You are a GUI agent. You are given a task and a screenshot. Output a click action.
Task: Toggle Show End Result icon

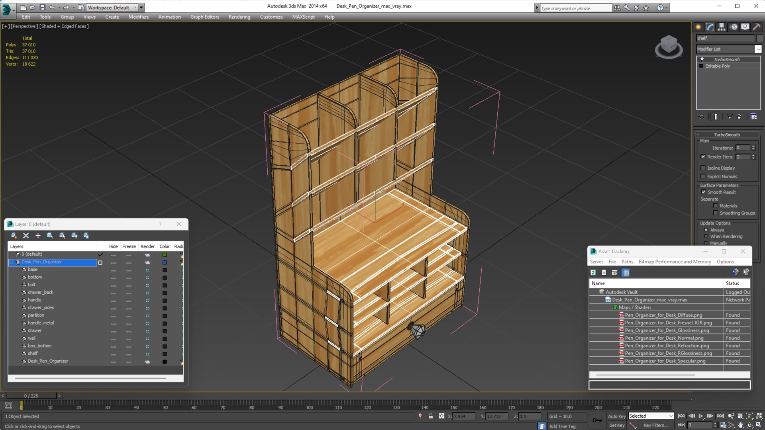point(716,116)
